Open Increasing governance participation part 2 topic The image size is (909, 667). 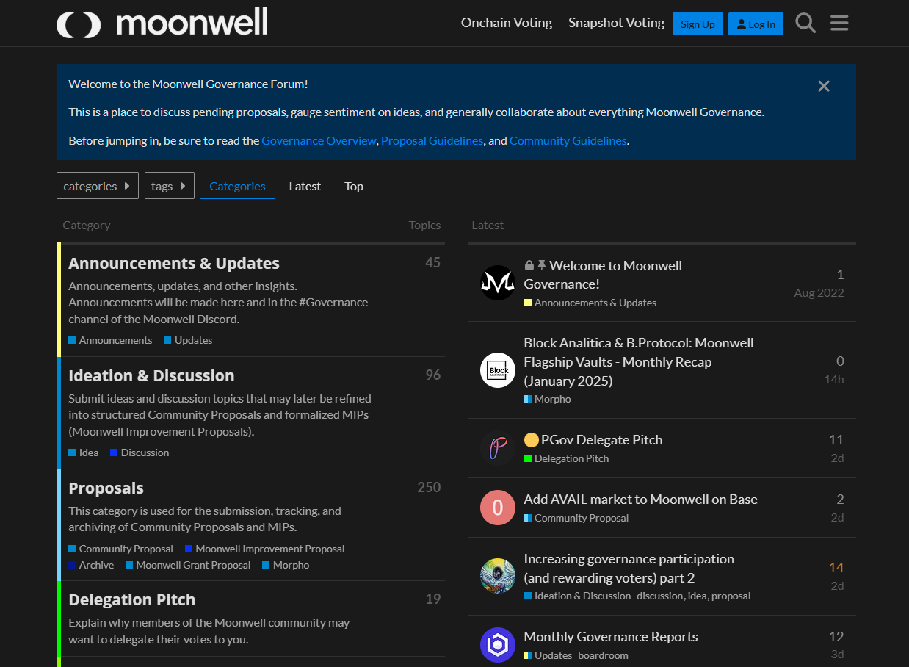tap(629, 568)
